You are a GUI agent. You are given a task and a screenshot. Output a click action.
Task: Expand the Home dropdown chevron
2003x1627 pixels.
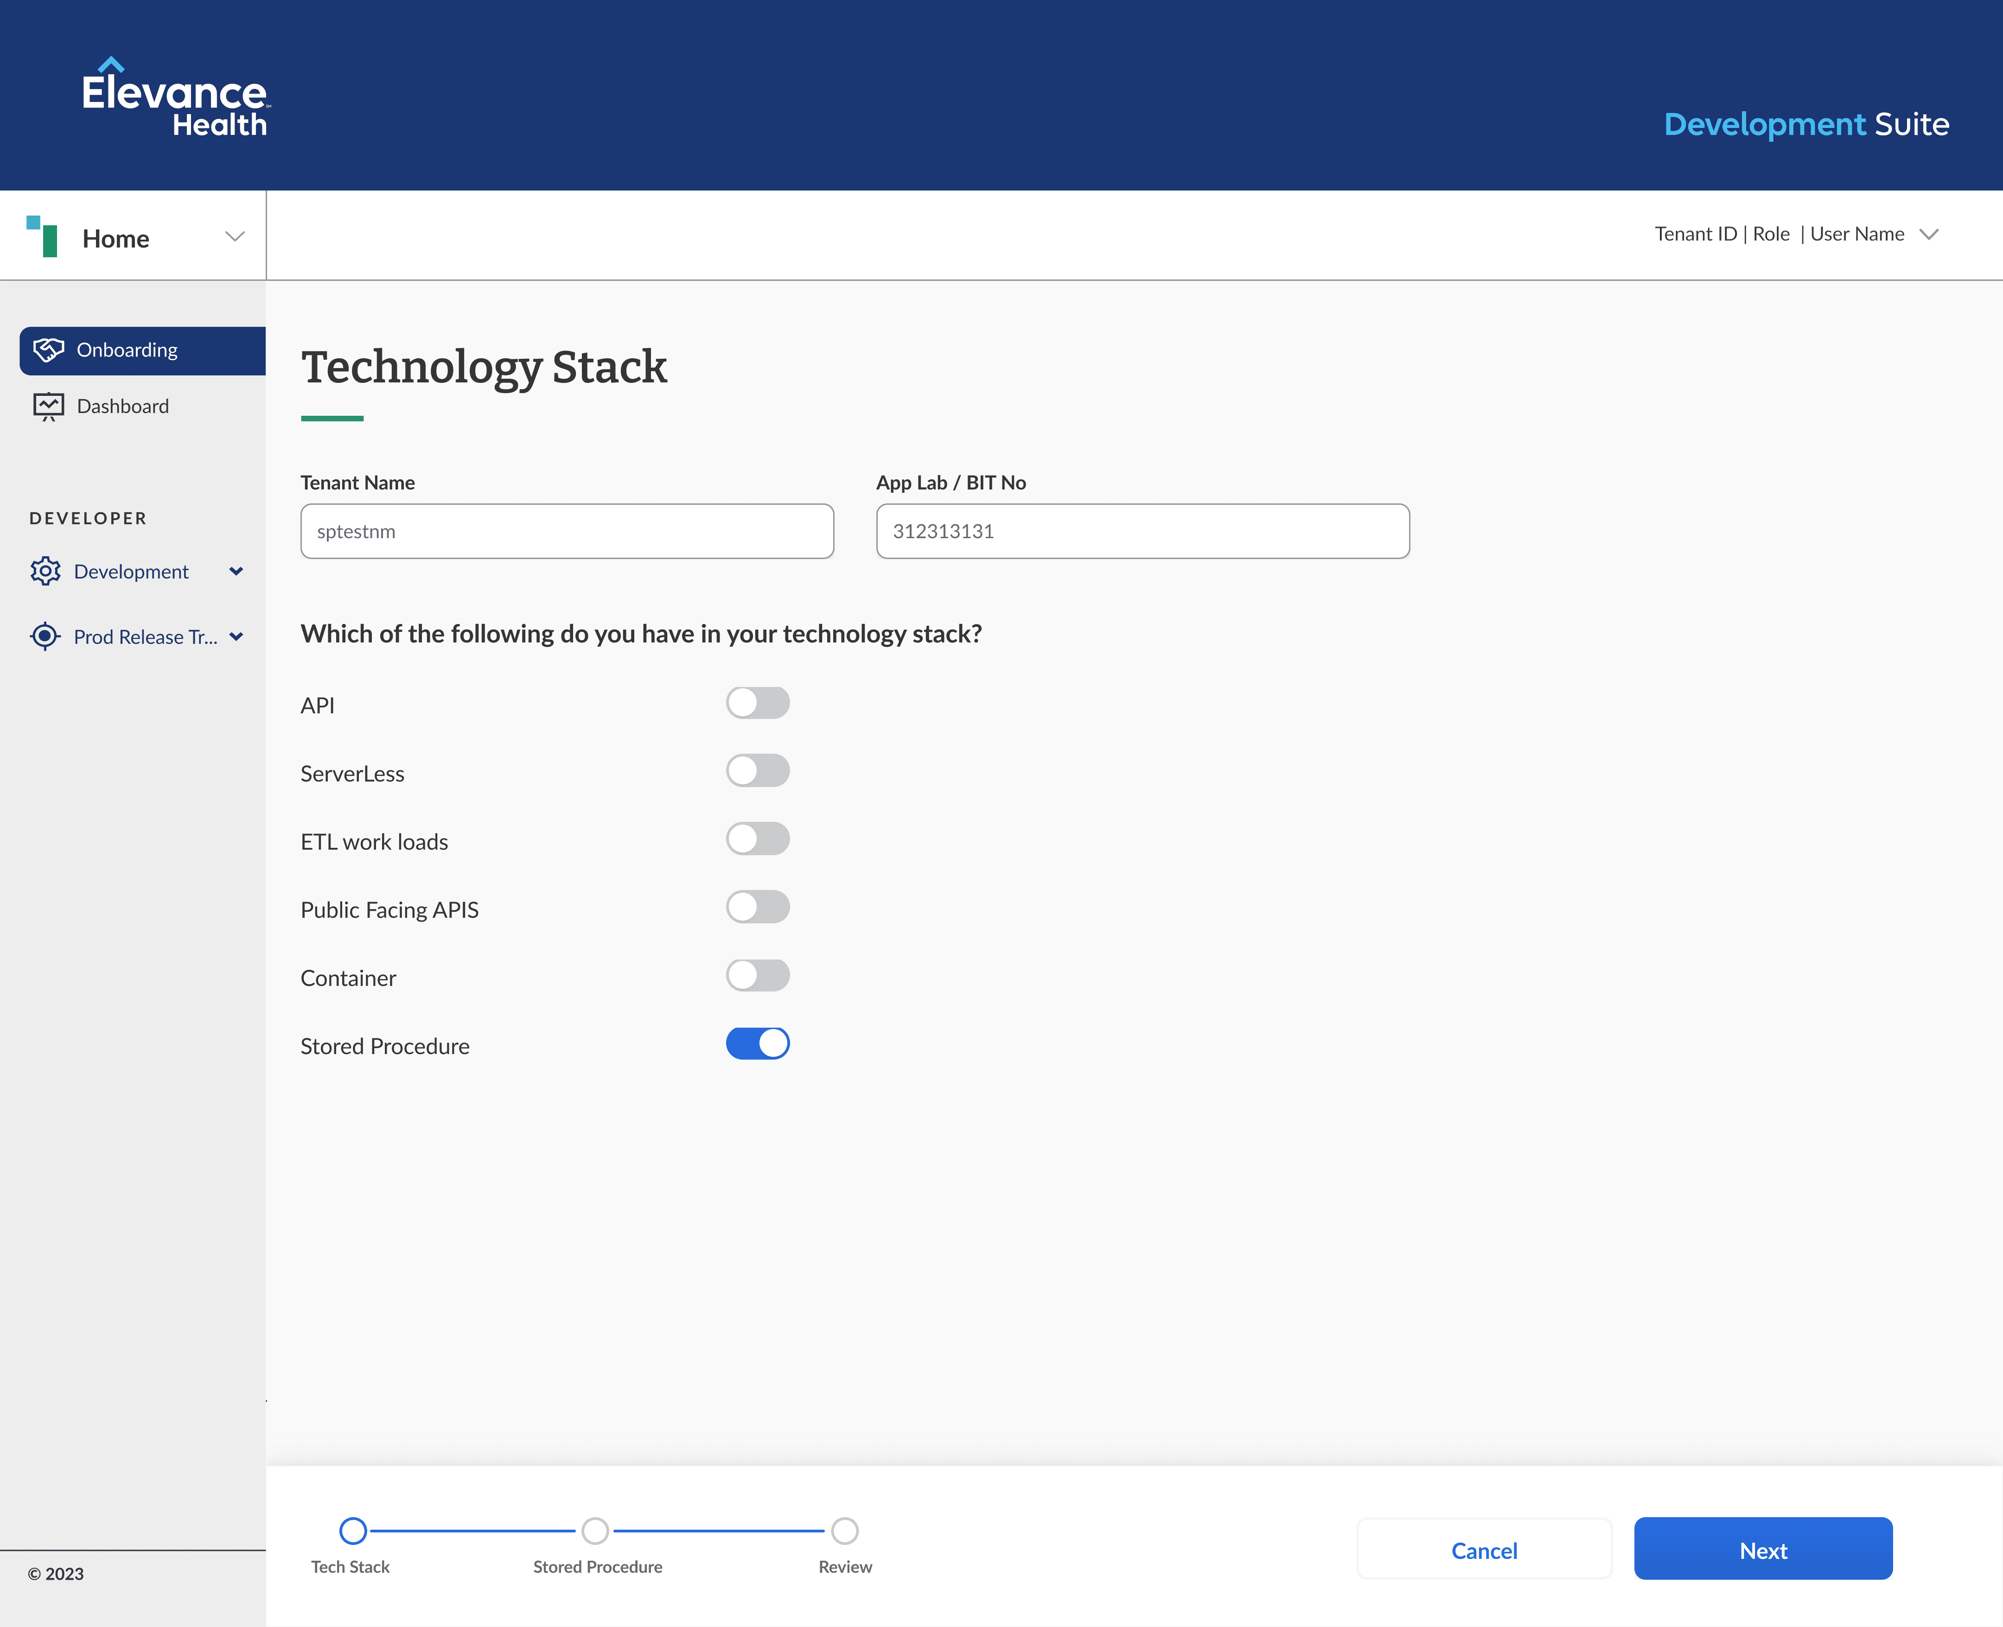235,236
